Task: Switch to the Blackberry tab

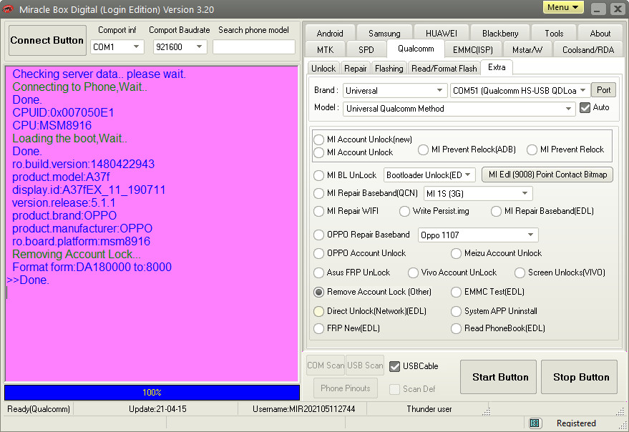Action: (500, 34)
